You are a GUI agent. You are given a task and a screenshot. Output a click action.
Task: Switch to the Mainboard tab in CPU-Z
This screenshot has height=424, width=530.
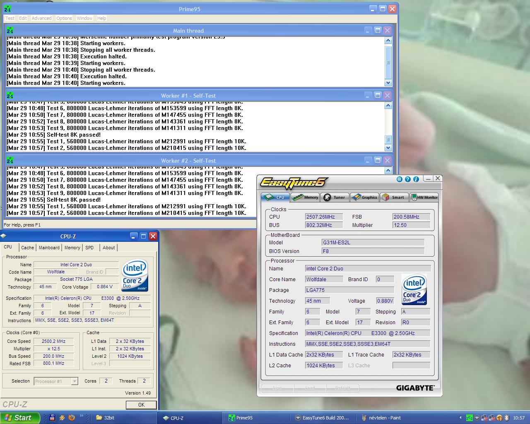coord(49,248)
